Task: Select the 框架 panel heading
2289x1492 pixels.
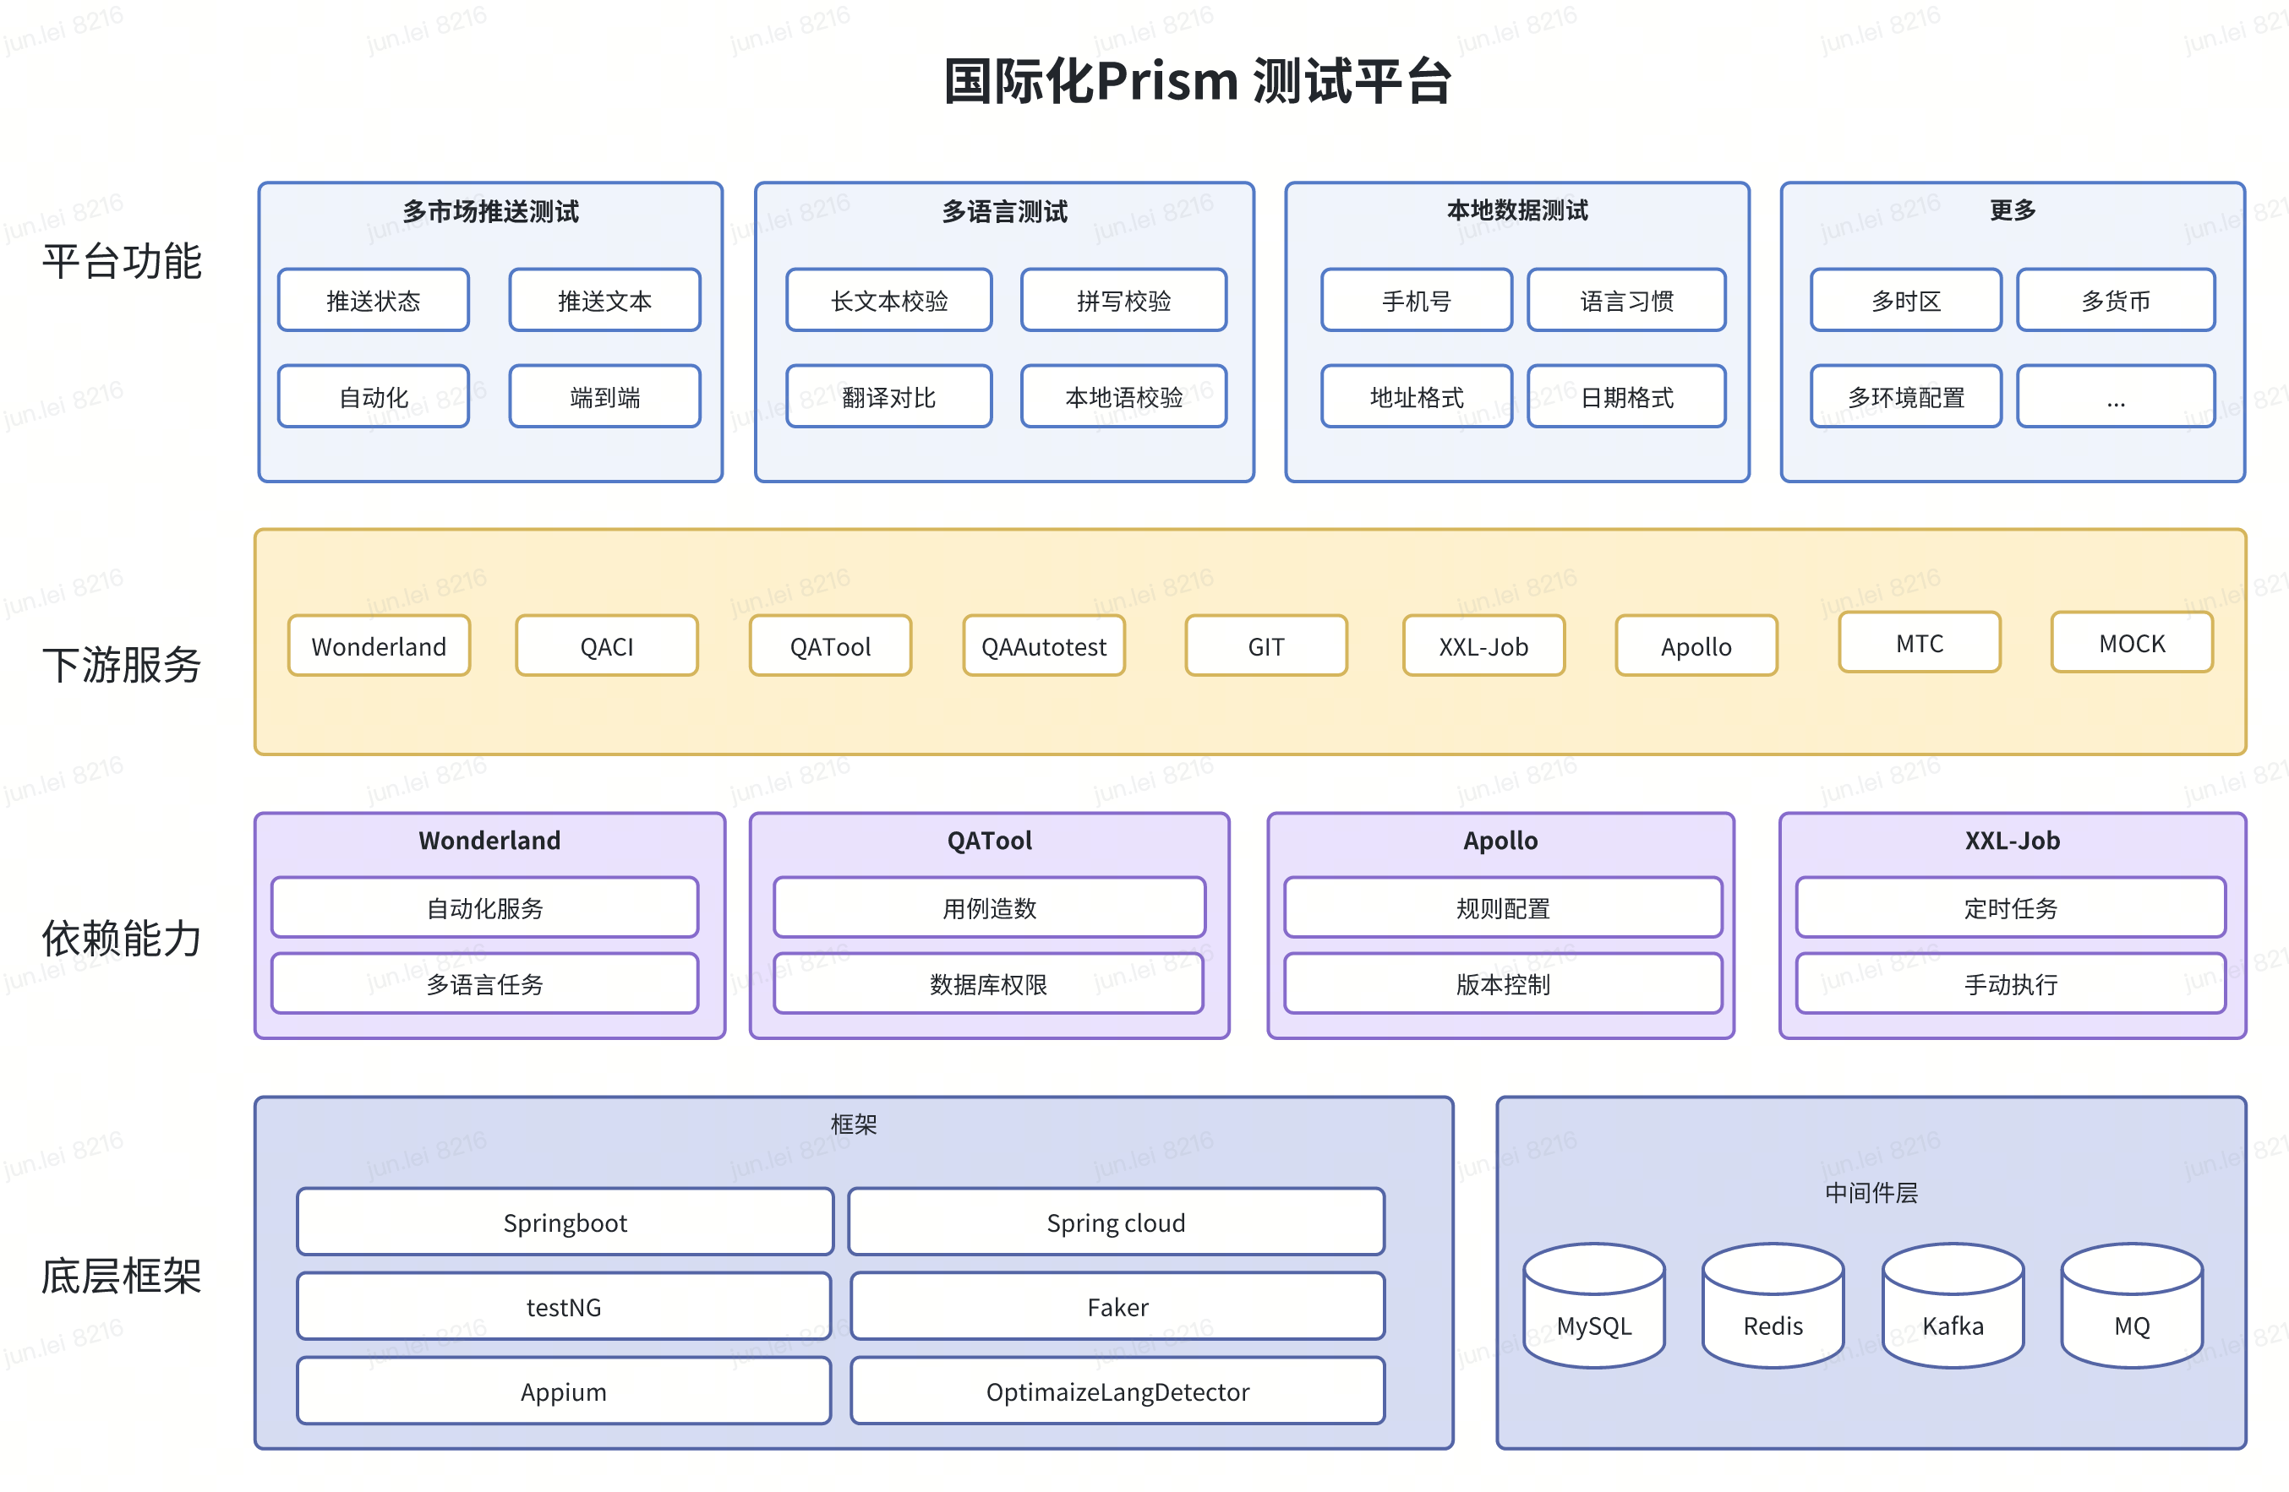Action: 853,1123
